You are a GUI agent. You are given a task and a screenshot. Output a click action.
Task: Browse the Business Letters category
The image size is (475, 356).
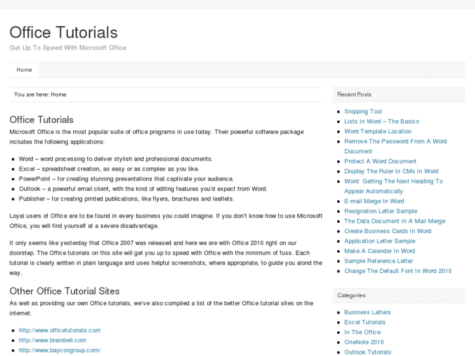367,312
